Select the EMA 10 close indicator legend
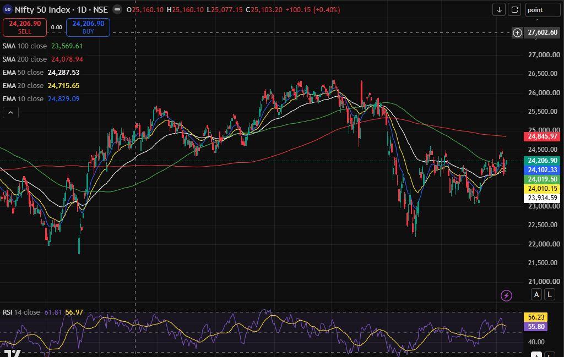 [x=41, y=99]
